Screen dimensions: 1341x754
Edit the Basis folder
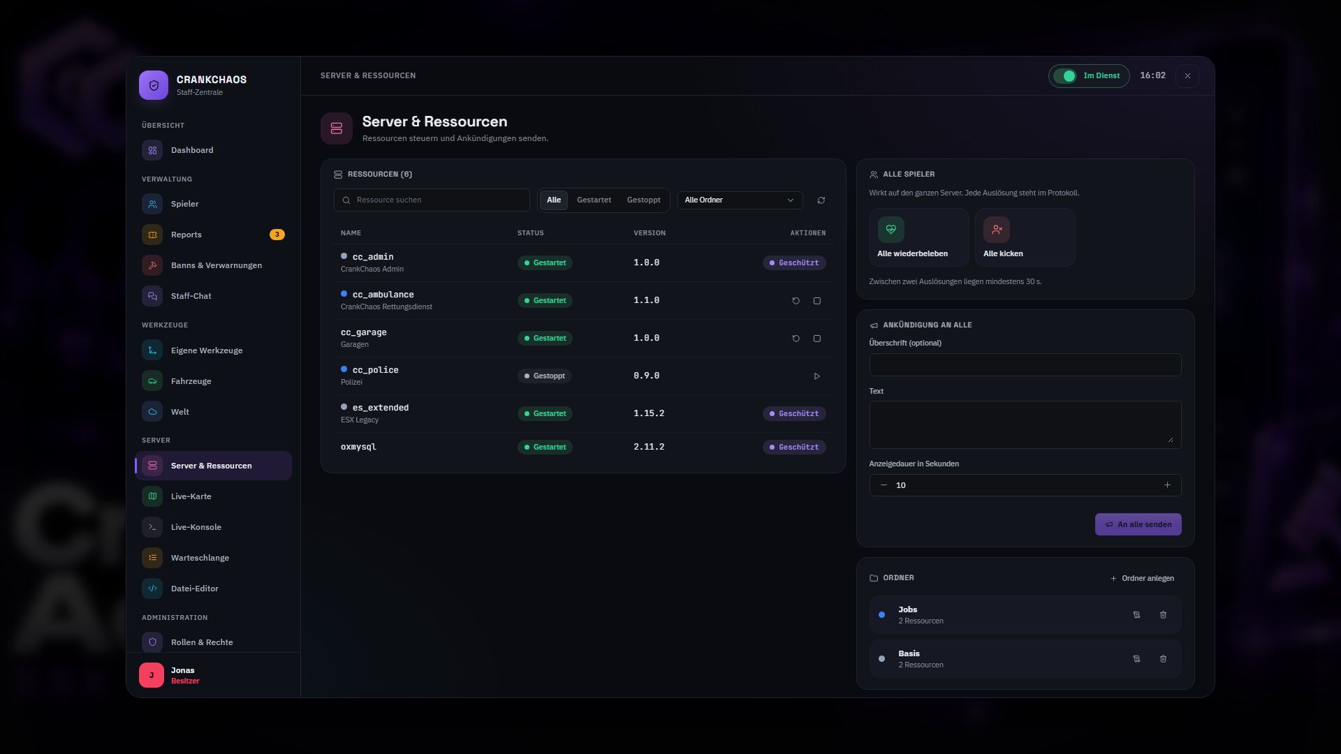point(1136,659)
